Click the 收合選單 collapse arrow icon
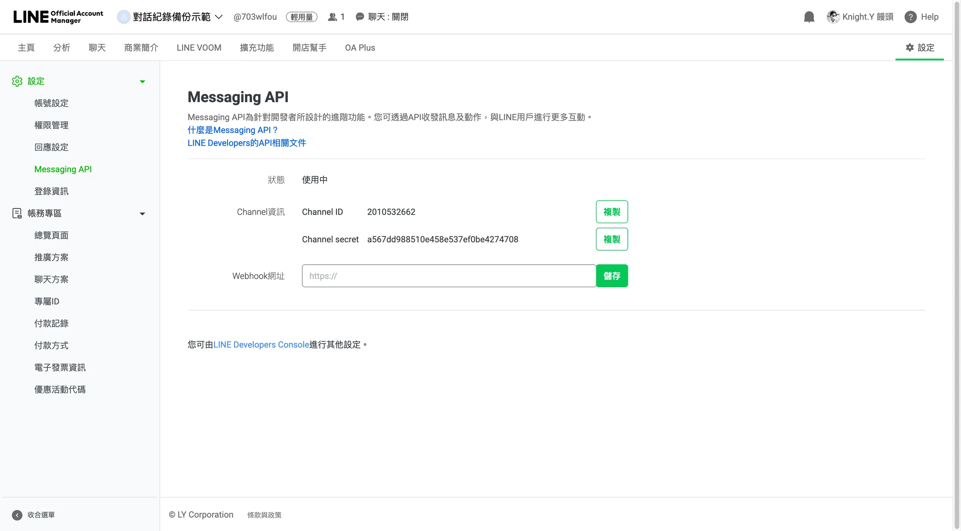Screen dimensions: 961x531 (x=17, y=515)
